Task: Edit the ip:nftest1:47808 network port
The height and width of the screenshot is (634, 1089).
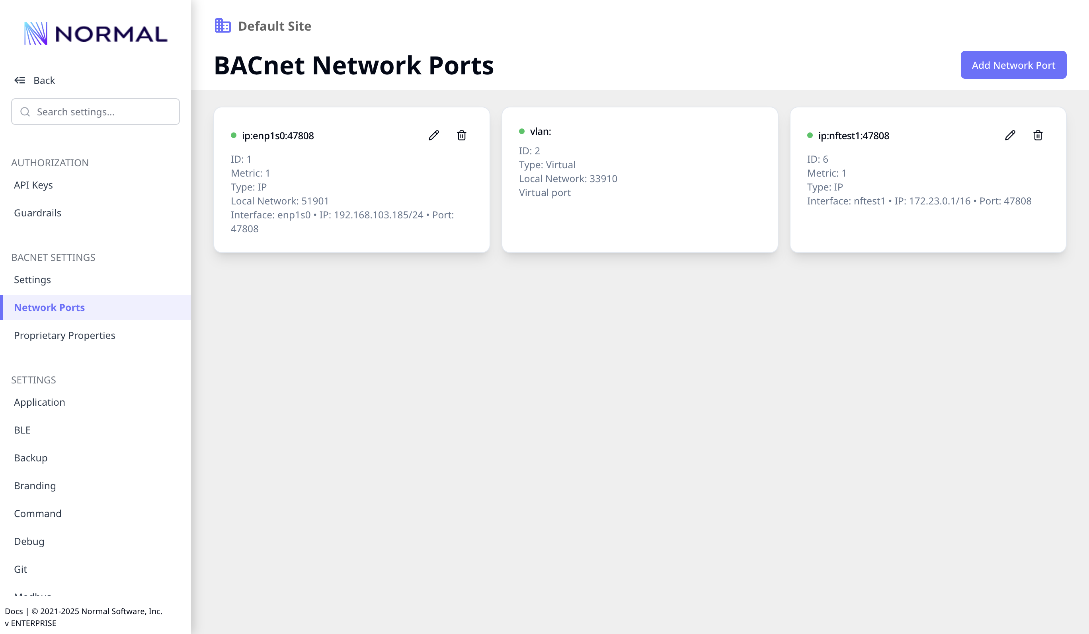Action: point(1010,136)
